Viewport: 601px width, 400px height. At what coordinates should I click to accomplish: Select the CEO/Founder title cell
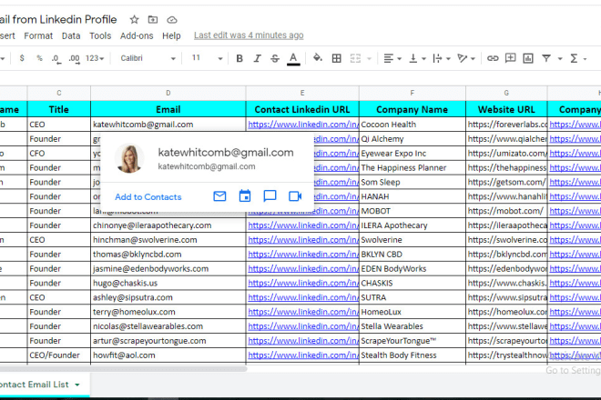(58, 355)
